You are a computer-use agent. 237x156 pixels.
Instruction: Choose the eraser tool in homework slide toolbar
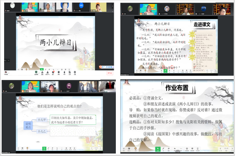169,149
